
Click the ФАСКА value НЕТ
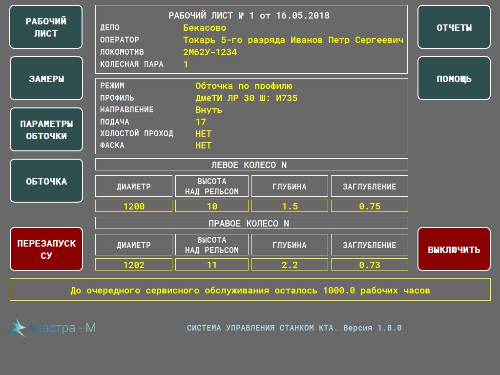click(x=203, y=146)
